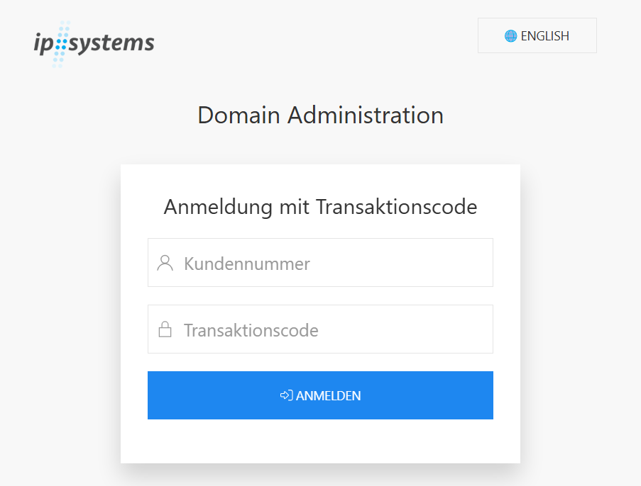Click the word 'systems' in the logo
The image size is (641, 486).
(112, 43)
